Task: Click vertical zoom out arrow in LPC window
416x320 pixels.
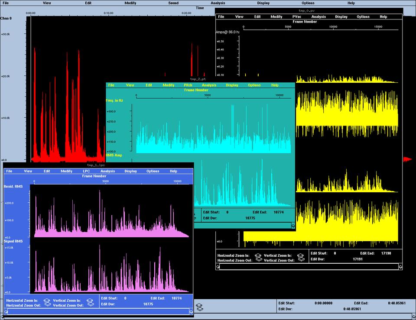Action: tap(90, 304)
